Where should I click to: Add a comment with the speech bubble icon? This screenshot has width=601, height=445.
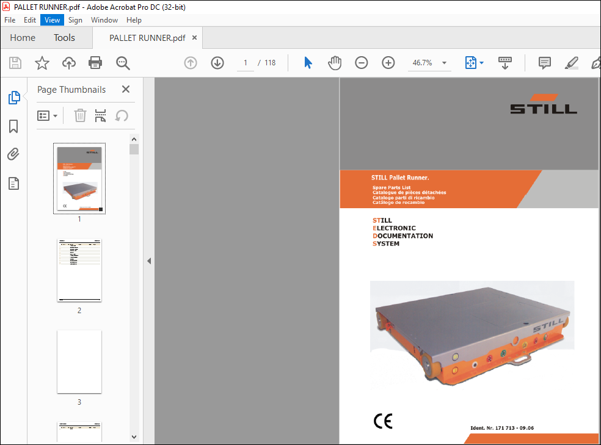click(544, 63)
